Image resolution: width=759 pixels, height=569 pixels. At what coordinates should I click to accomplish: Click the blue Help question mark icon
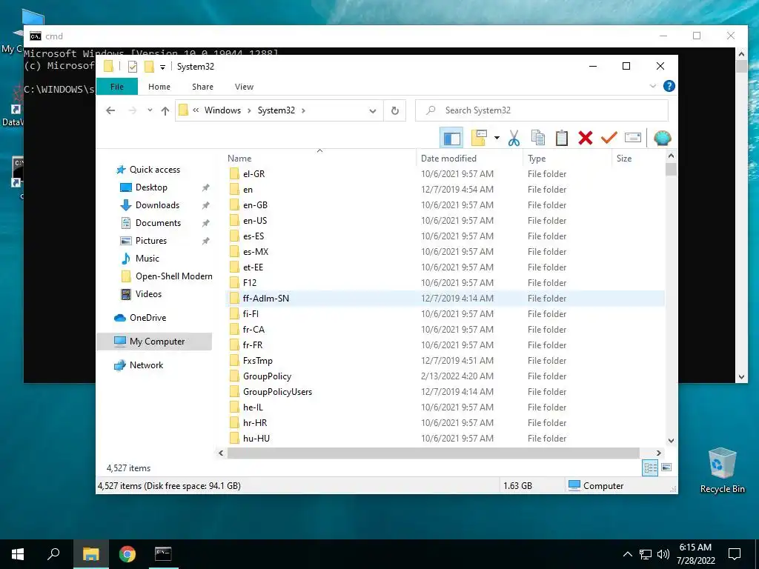(669, 86)
